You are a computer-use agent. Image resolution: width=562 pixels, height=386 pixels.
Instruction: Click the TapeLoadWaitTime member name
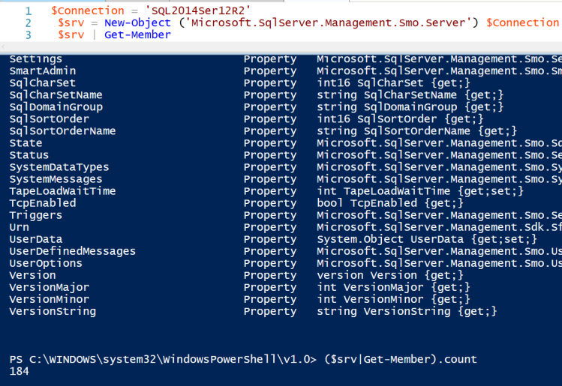pyautogui.click(x=62, y=191)
